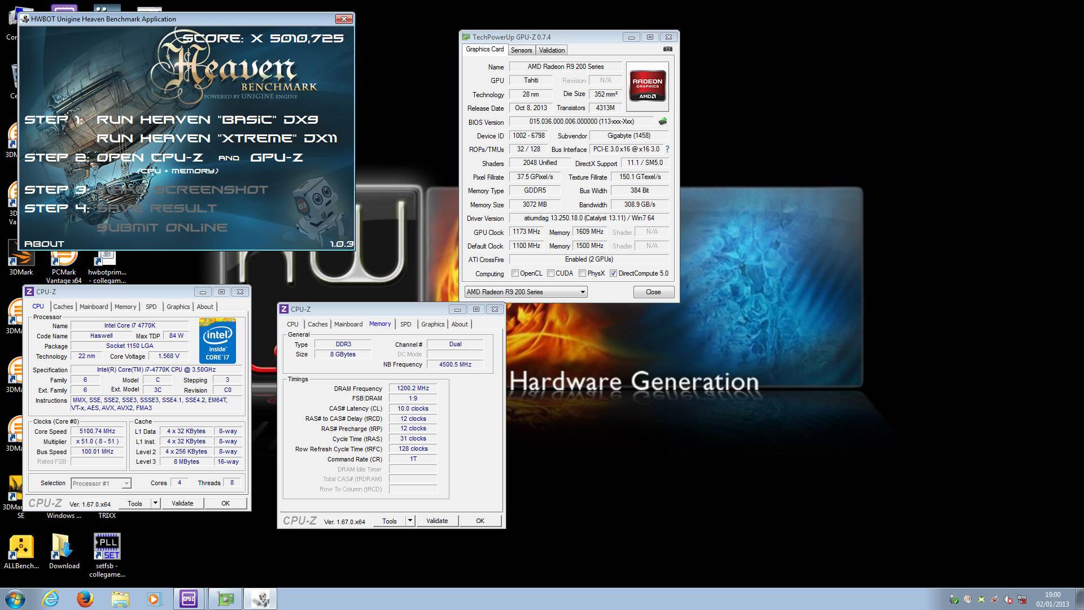Screen dimensions: 1084x610
Task: Click OK in CPU-Z Memory window
Action: click(x=480, y=521)
